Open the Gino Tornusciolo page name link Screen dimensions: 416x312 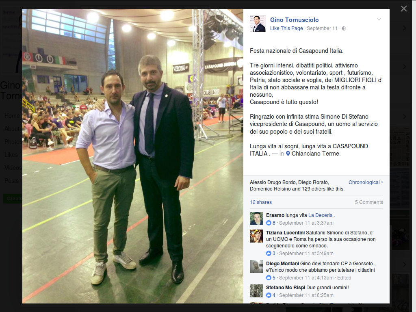(x=294, y=20)
